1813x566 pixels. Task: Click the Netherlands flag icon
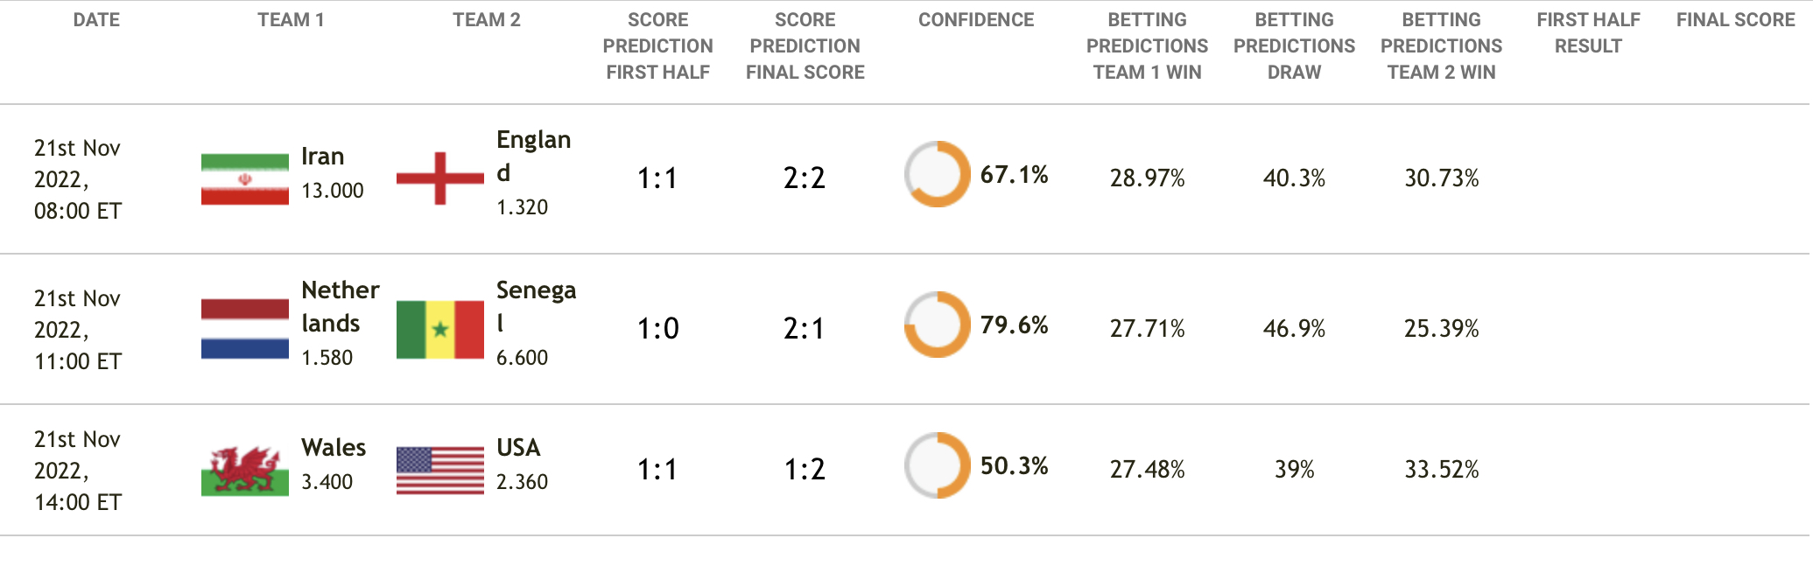[245, 329]
